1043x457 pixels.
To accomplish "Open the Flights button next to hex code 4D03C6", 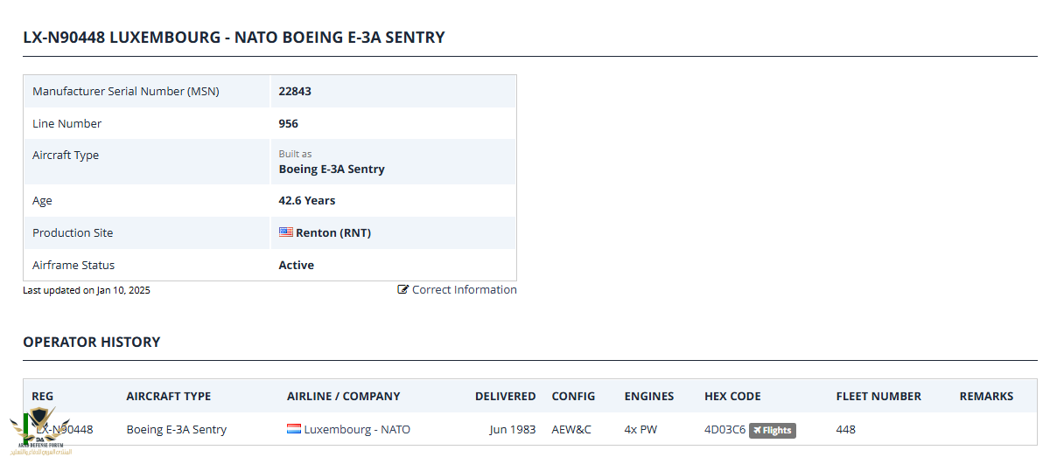I will click(773, 431).
